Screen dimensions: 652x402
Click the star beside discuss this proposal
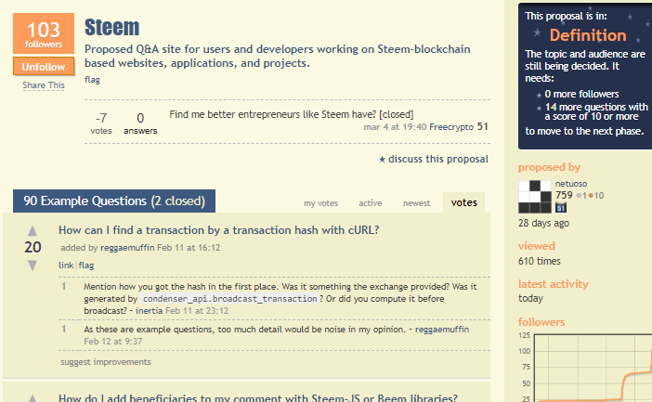point(382,159)
